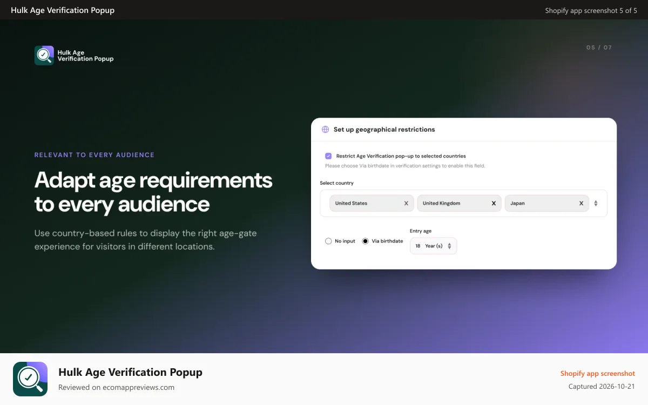The height and width of the screenshot is (405, 648).
Task: Click the Japan country chip
Action: pyautogui.click(x=546, y=204)
